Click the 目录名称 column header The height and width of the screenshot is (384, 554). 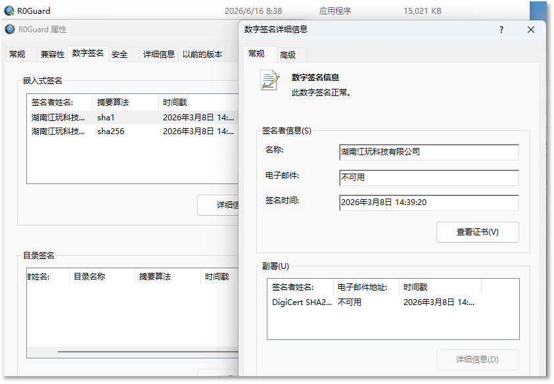pyautogui.click(x=102, y=277)
